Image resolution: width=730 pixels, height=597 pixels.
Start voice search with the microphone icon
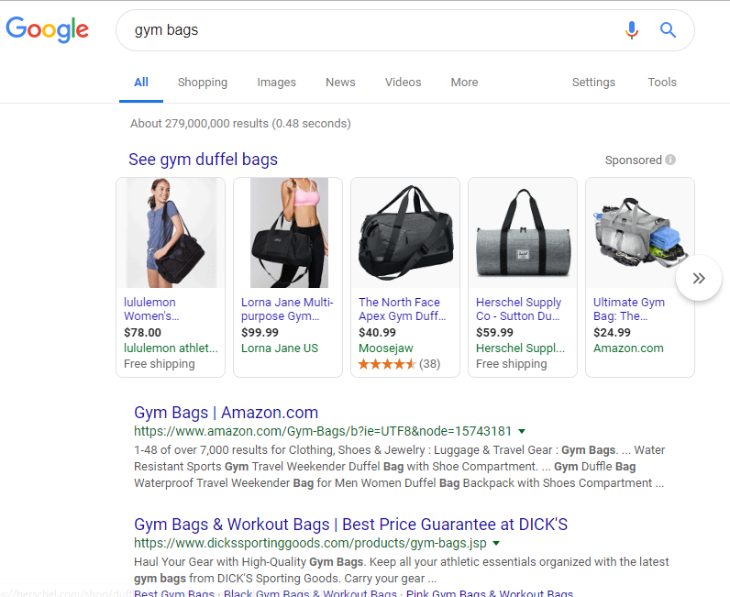pyautogui.click(x=632, y=30)
